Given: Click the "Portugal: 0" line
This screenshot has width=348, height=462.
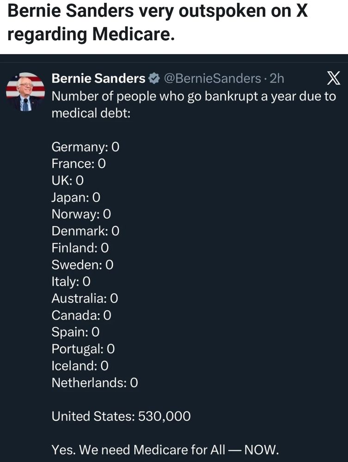Looking at the screenshot, I should point(83,349).
